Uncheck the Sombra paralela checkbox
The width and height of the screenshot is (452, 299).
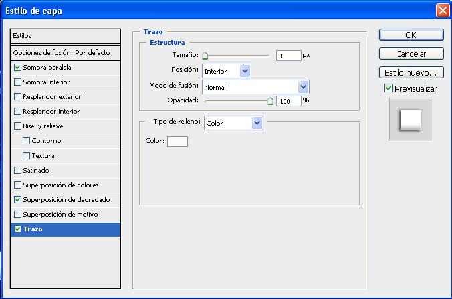[17, 68]
